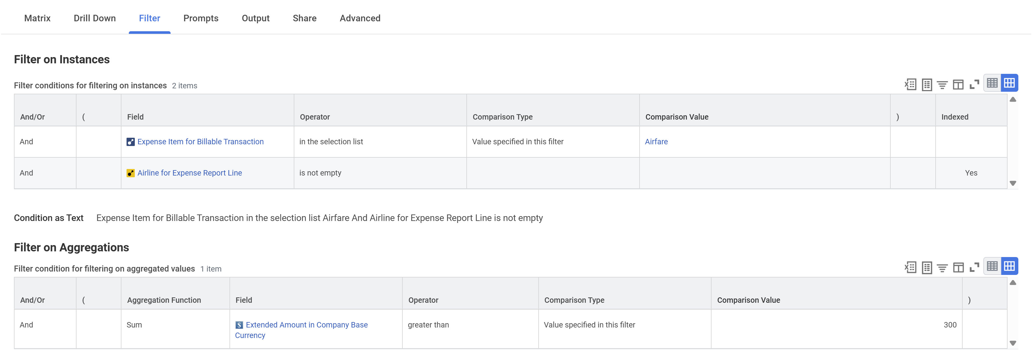Click 'Value specified in this filter' in Airfare row
1032x359 pixels.
[518, 142]
